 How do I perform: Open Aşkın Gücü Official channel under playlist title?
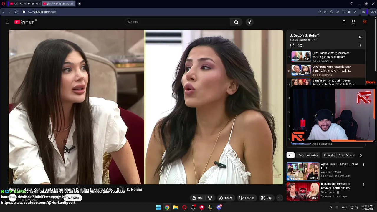(300, 40)
